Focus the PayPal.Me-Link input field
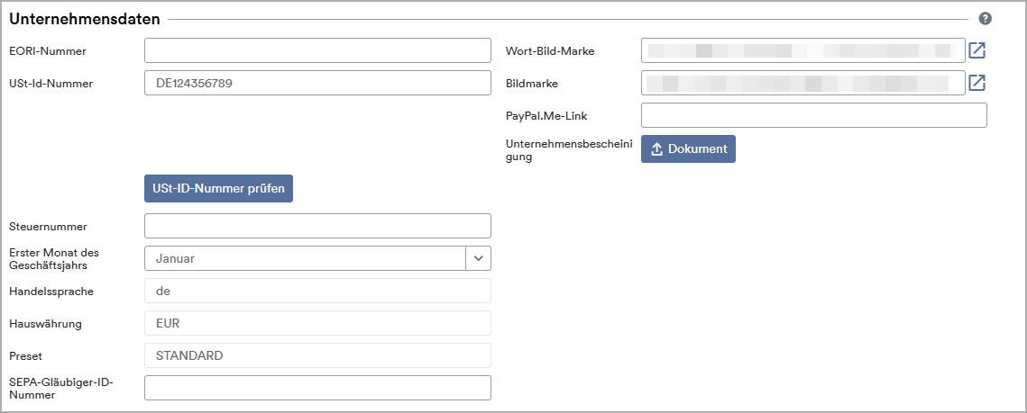 [x=813, y=115]
